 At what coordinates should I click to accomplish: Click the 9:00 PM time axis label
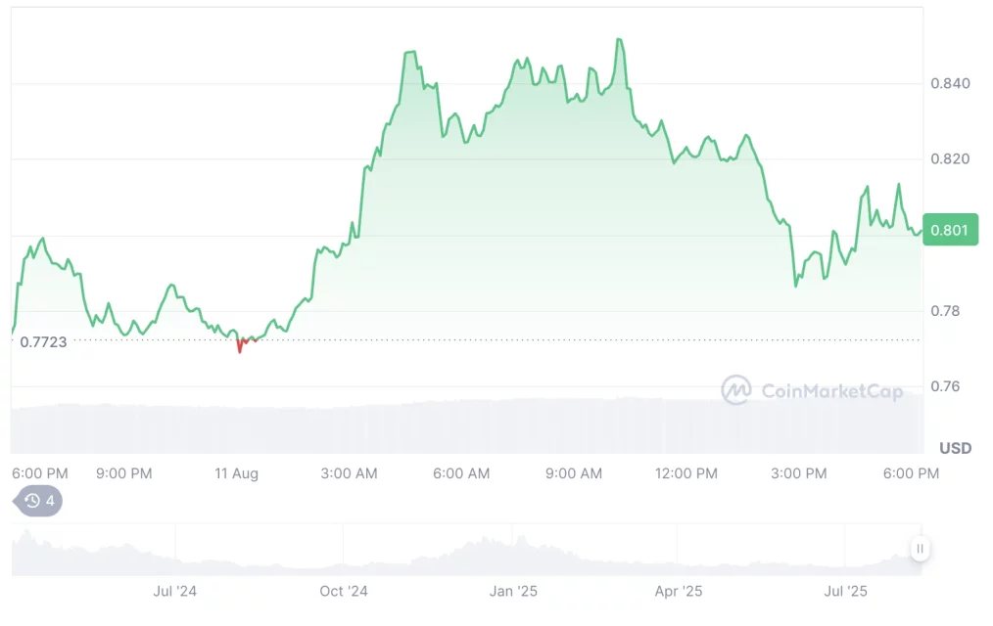tap(124, 473)
